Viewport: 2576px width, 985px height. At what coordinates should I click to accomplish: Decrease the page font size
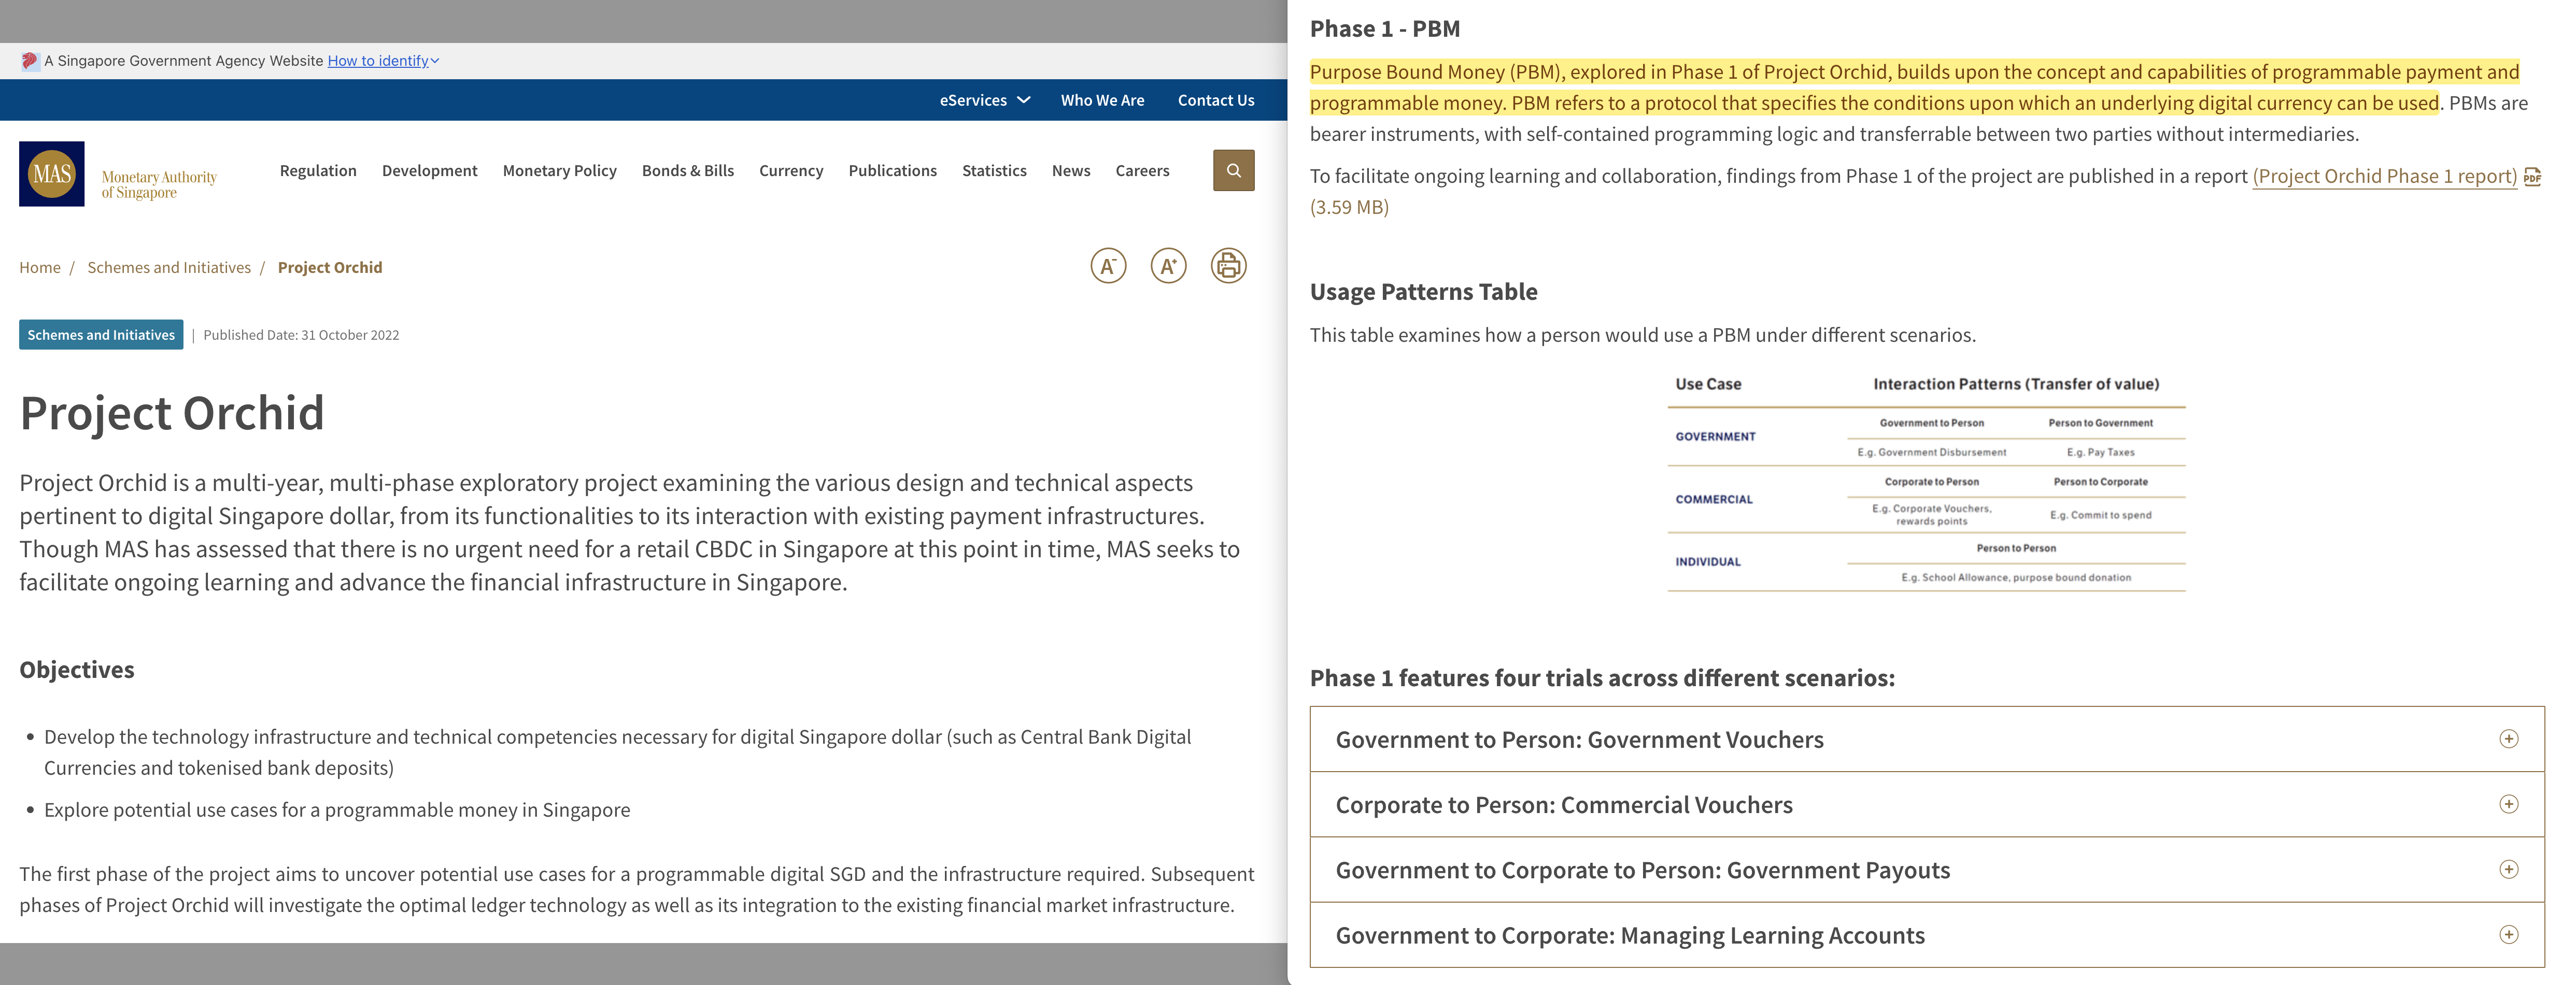[1108, 266]
